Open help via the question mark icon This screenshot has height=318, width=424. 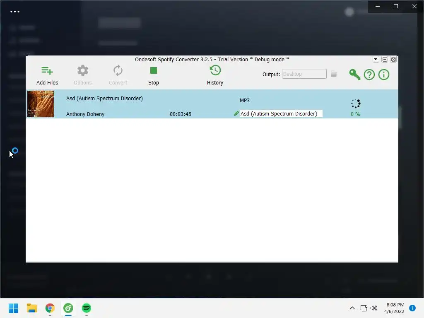tap(369, 75)
